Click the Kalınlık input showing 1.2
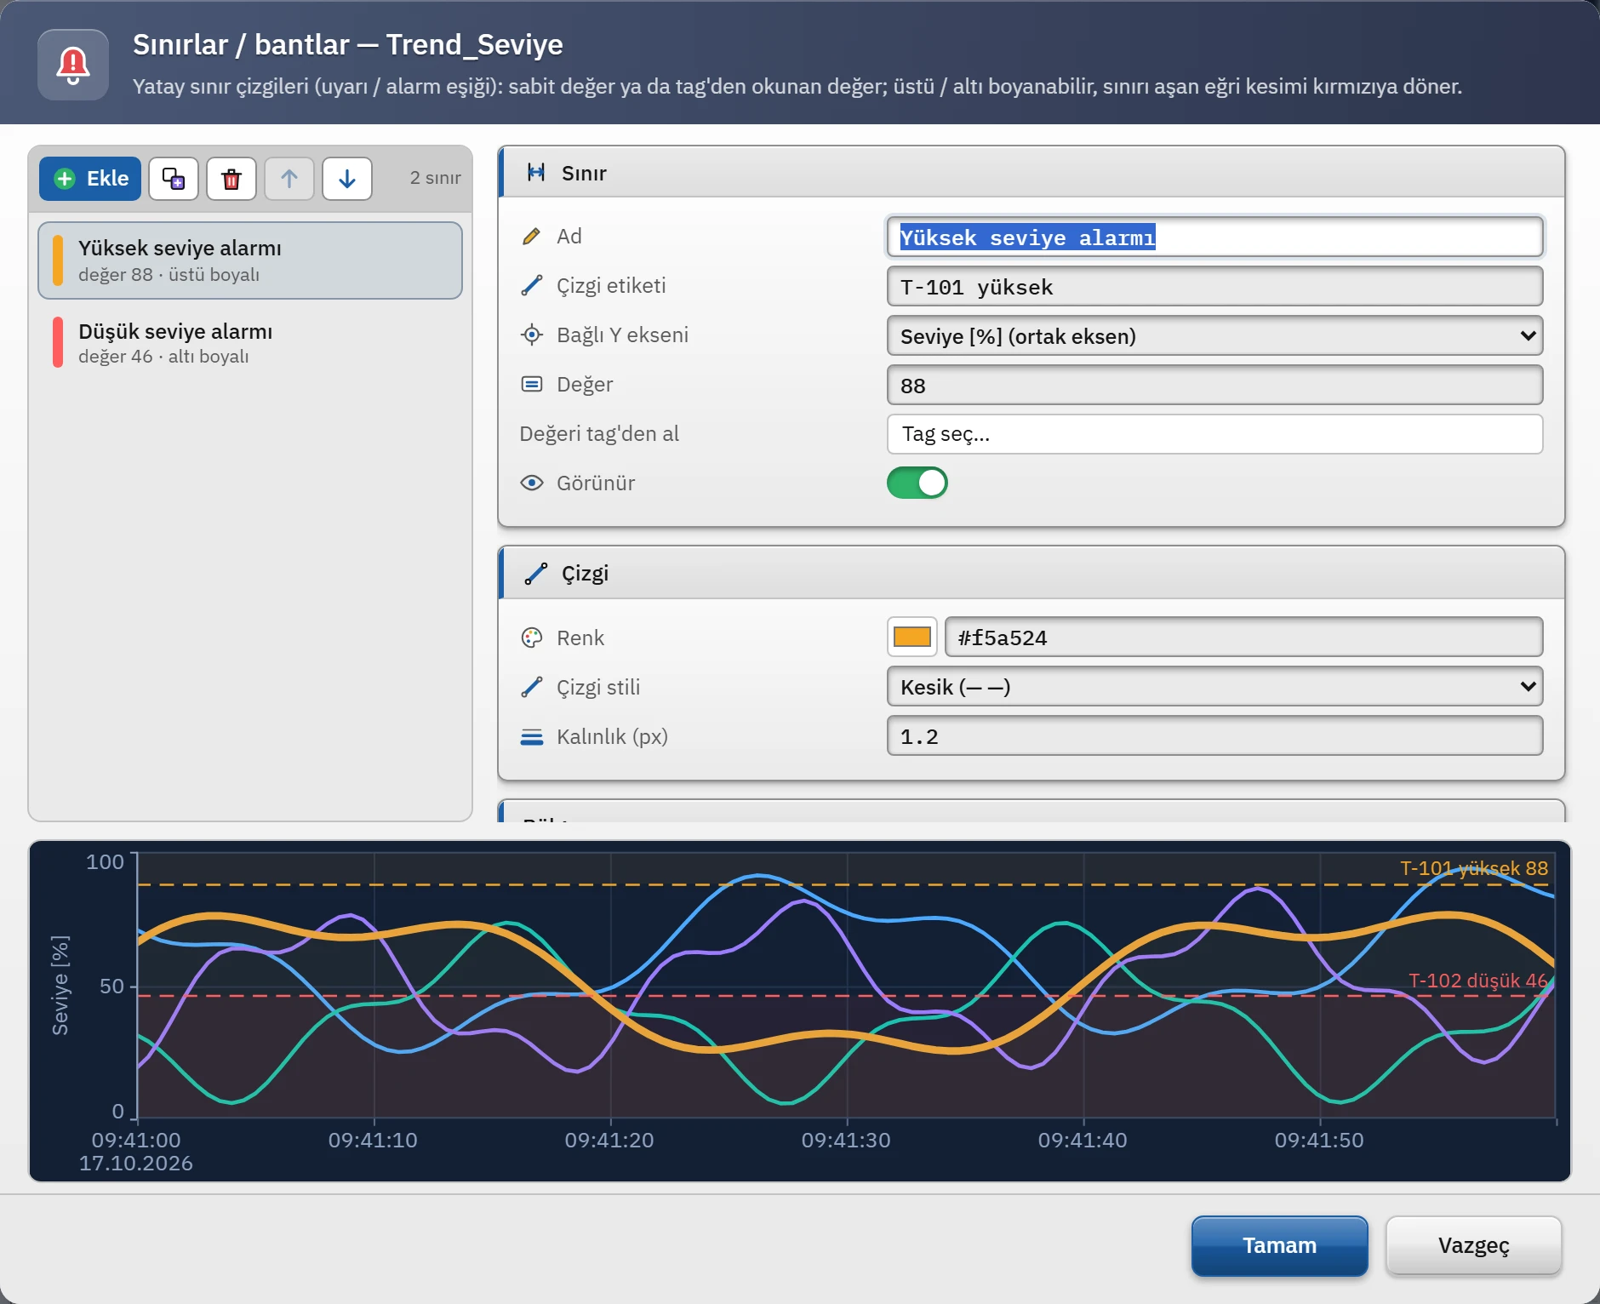 pos(1215,735)
